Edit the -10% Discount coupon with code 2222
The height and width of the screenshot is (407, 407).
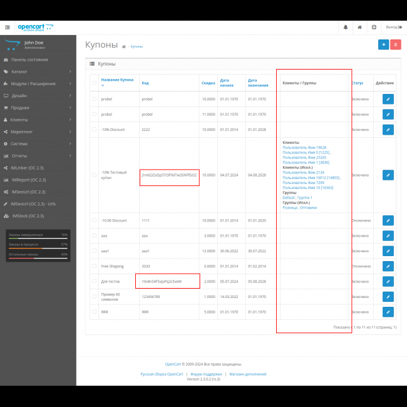tap(388, 130)
